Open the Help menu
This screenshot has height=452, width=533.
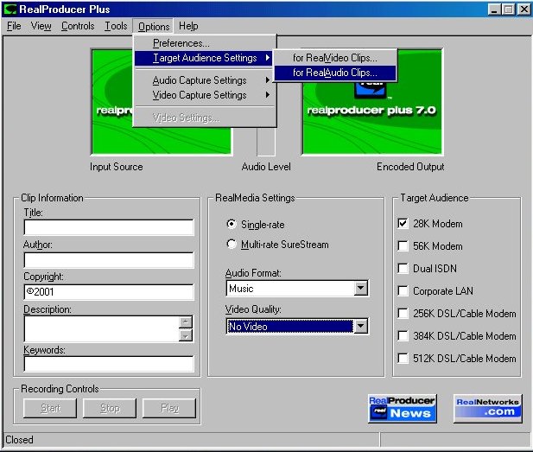point(188,26)
